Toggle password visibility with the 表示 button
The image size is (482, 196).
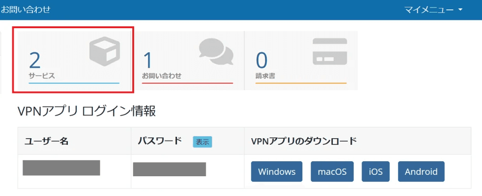click(202, 141)
